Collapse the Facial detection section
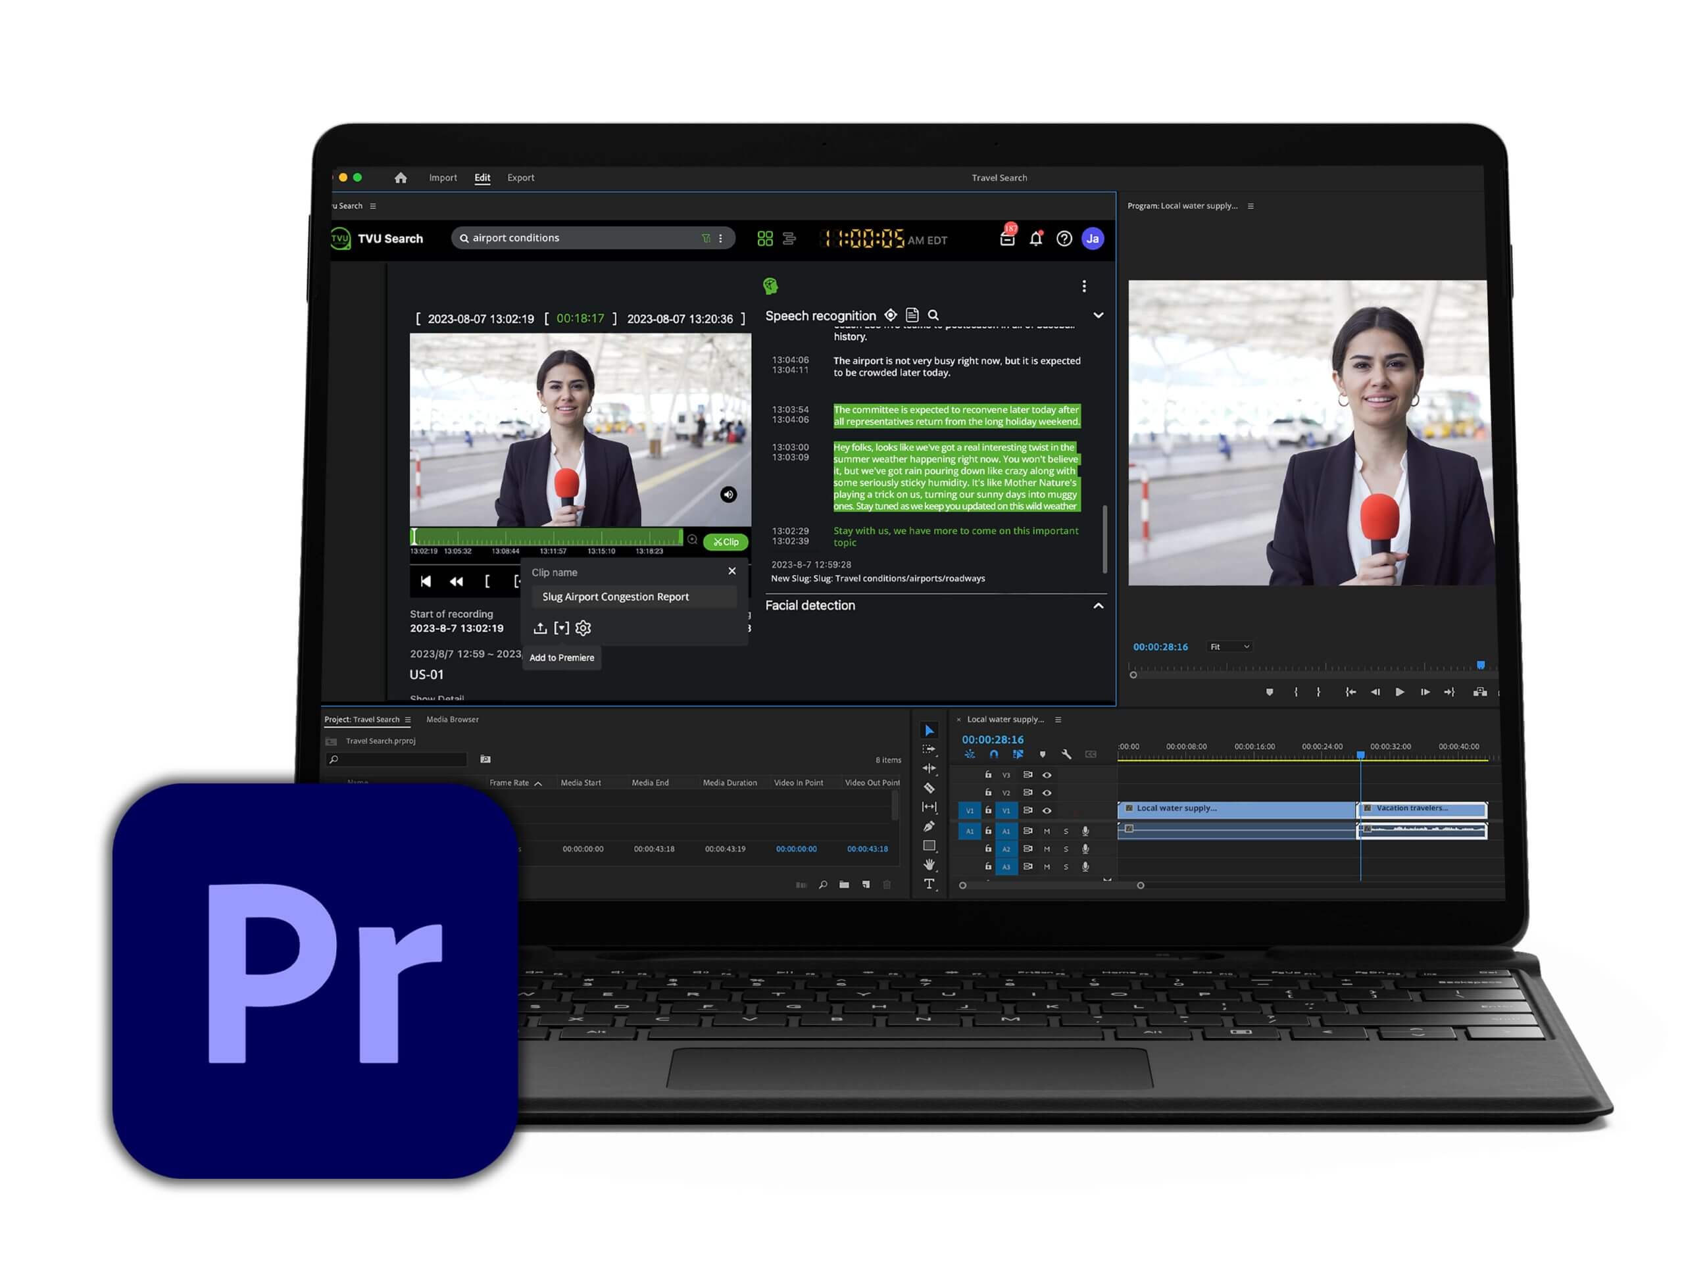 click(x=1098, y=606)
